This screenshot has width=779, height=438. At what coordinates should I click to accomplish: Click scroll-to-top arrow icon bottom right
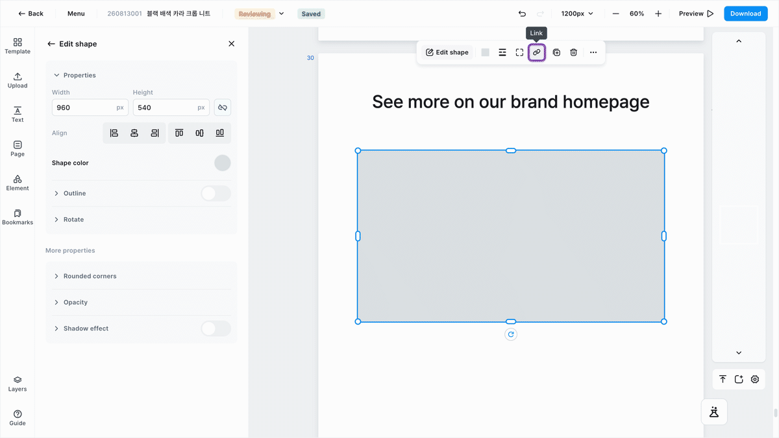pos(723,380)
